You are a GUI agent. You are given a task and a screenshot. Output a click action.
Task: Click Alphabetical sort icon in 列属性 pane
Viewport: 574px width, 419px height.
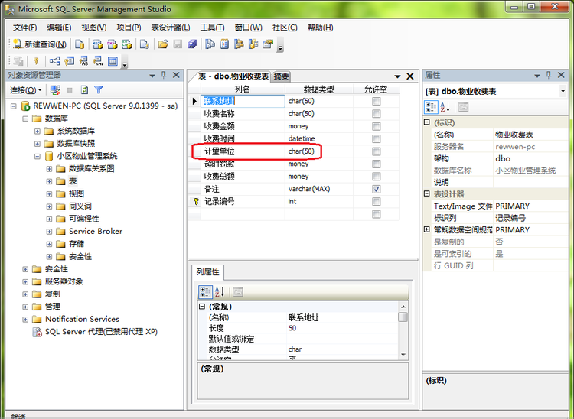220,292
